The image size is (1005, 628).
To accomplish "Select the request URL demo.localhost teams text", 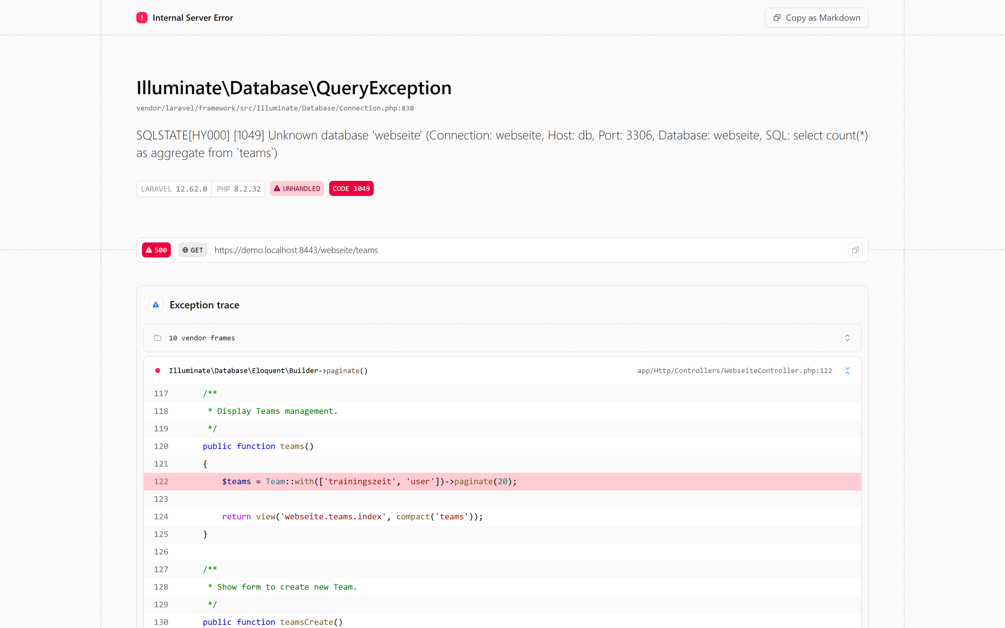I will tap(296, 250).
